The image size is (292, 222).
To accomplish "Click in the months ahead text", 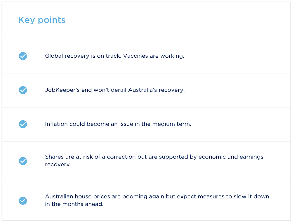I will click(74, 204).
